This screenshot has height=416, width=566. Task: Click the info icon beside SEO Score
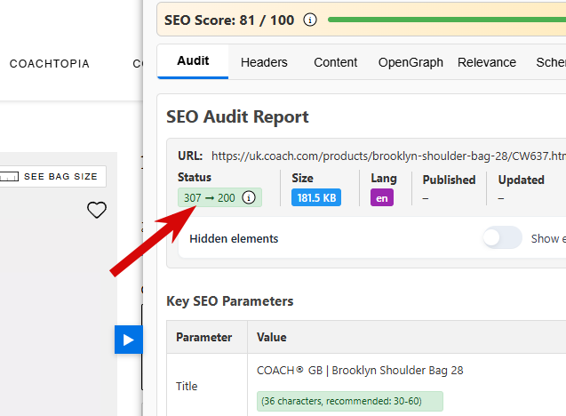tap(310, 20)
